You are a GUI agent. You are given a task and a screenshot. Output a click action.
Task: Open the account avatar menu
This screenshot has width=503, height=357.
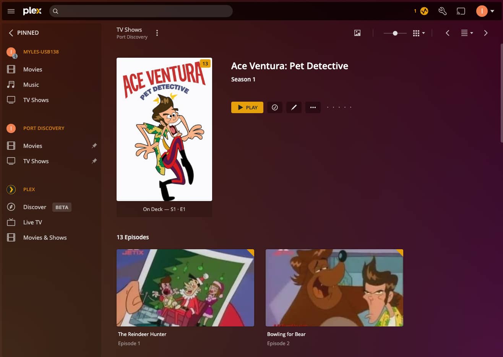click(x=485, y=11)
